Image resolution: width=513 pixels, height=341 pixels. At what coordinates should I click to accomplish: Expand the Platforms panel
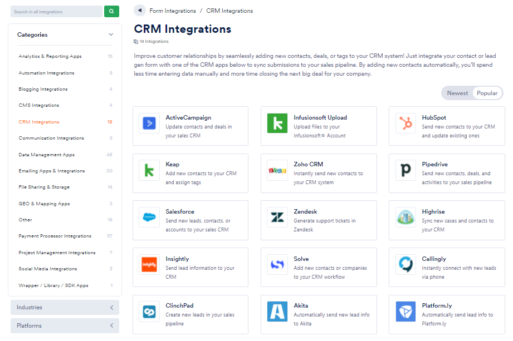tap(65, 325)
